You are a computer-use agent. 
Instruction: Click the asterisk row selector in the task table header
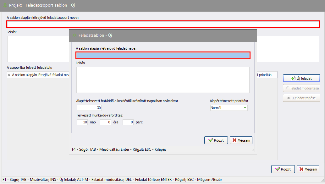(x=9, y=75)
